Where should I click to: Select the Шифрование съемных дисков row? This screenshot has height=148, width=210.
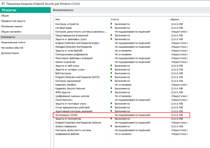pos(121,96)
